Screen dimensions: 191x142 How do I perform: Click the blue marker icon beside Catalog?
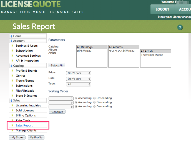point(11,66)
